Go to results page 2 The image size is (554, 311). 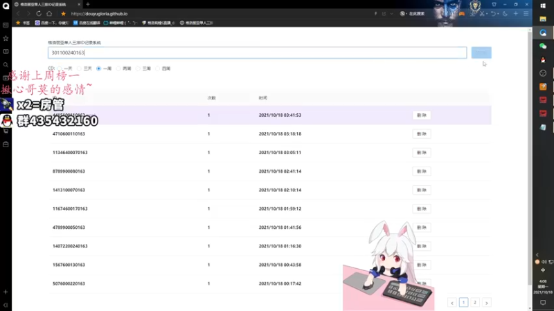(475, 303)
